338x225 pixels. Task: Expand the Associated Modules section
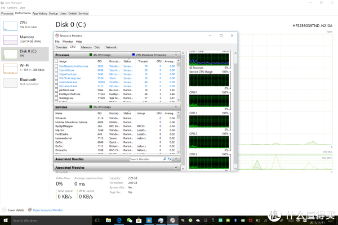[x=176, y=167]
